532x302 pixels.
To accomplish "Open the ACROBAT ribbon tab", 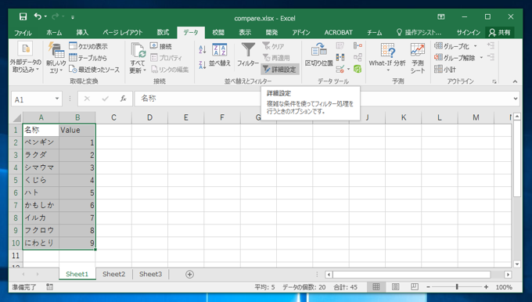I will click(x=338, y=33).
